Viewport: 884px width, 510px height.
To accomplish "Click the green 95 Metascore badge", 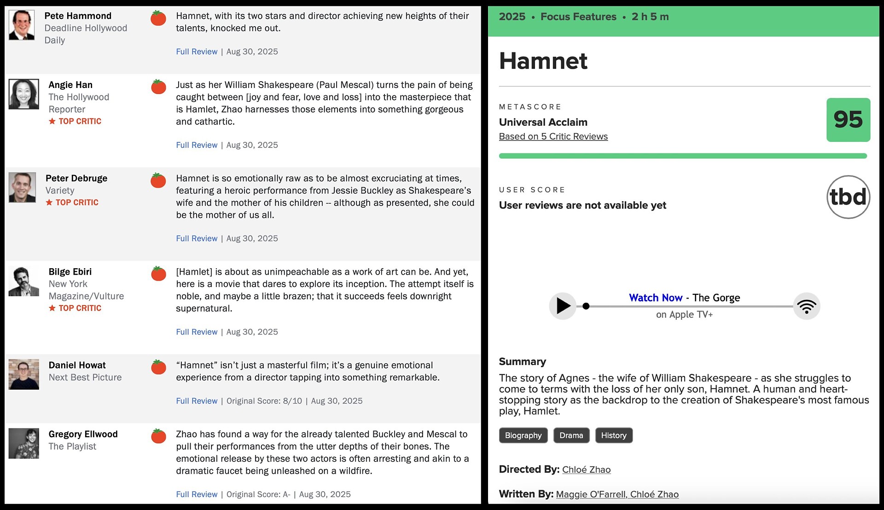I will tap(848, 120).
